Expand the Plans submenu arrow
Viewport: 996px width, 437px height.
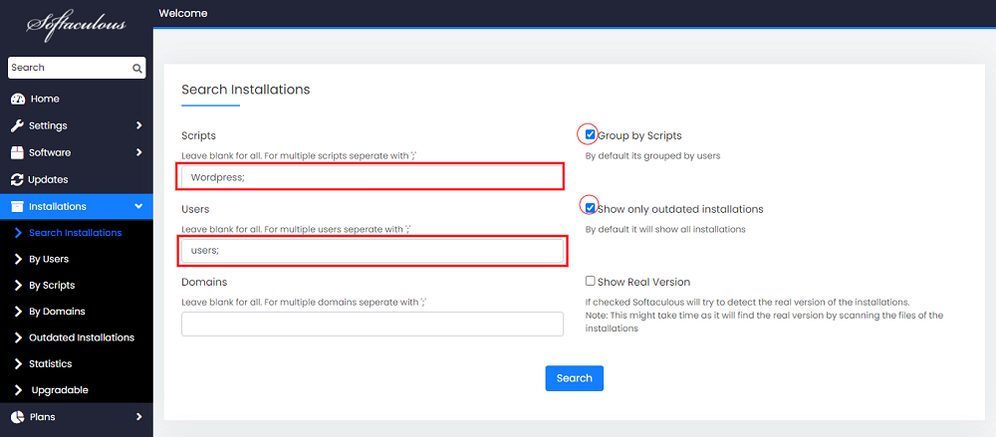click(x=138, y=417)
